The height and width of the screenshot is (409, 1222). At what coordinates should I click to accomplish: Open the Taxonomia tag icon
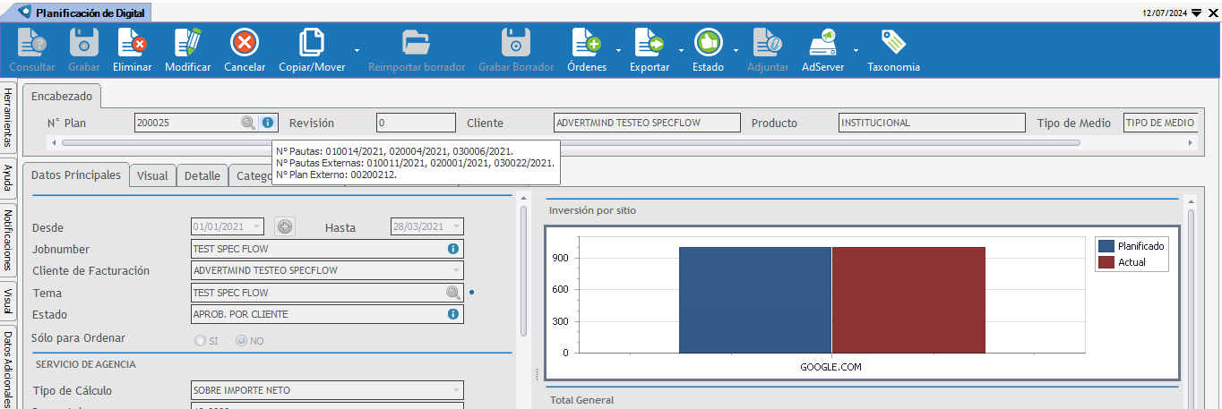893,42
